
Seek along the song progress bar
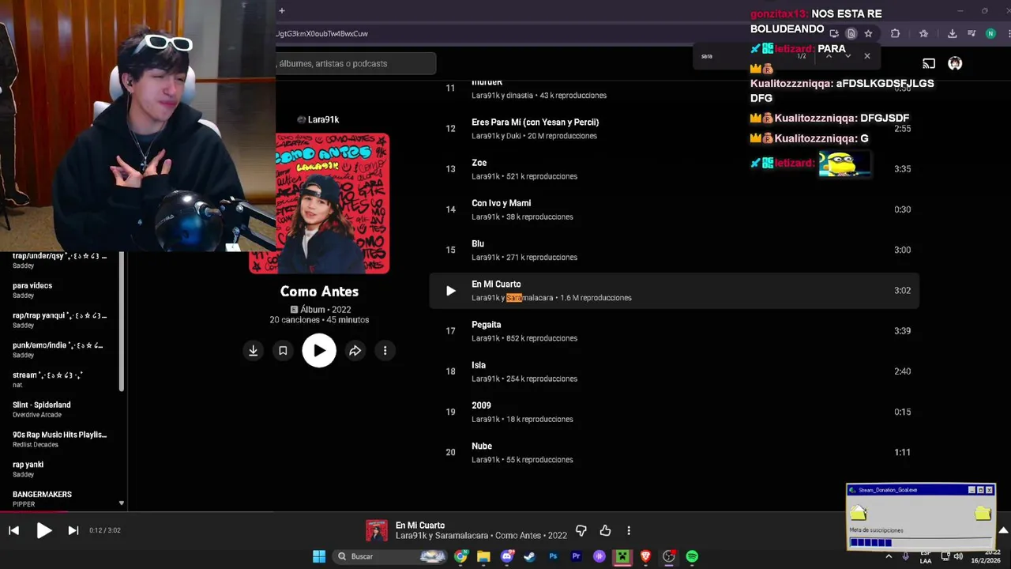505,511
